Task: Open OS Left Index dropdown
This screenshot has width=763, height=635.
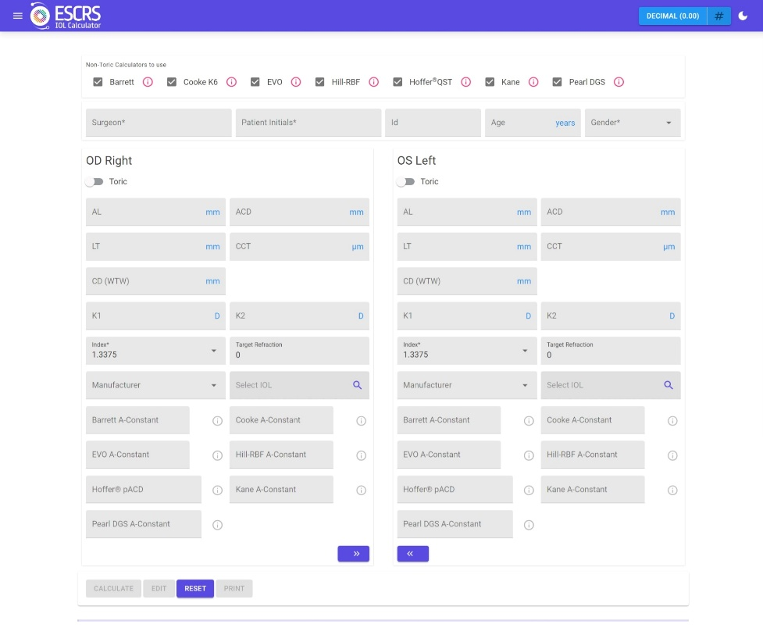Action: 467,351
